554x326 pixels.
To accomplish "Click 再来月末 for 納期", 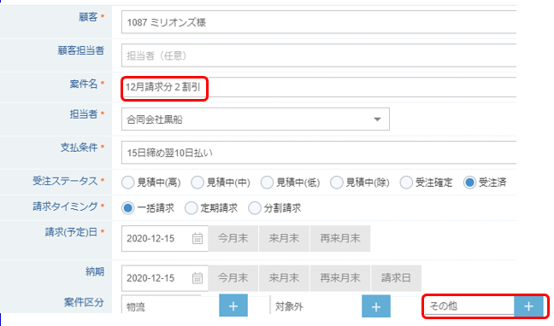I will click(x=340, y=278).
